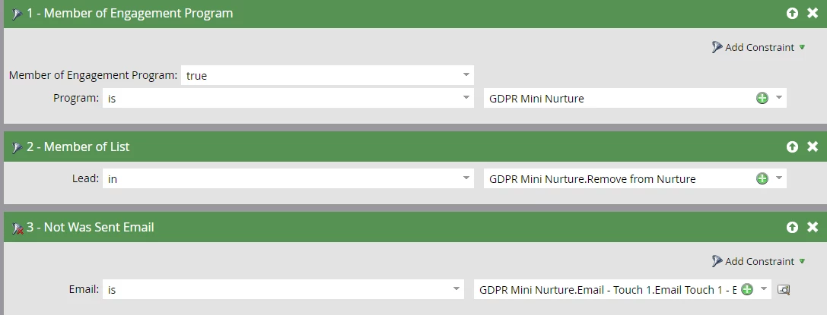Delete the Member of List filter
This screenshot has height=315, width=827.
coord(813,146)
